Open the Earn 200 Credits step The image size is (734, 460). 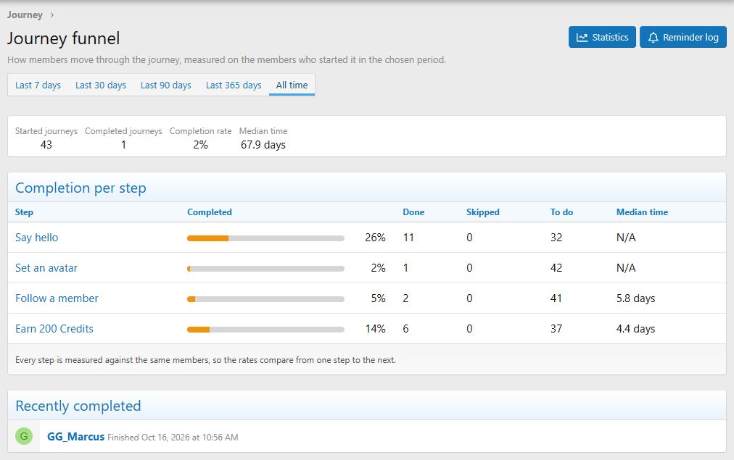coord(54,329)
